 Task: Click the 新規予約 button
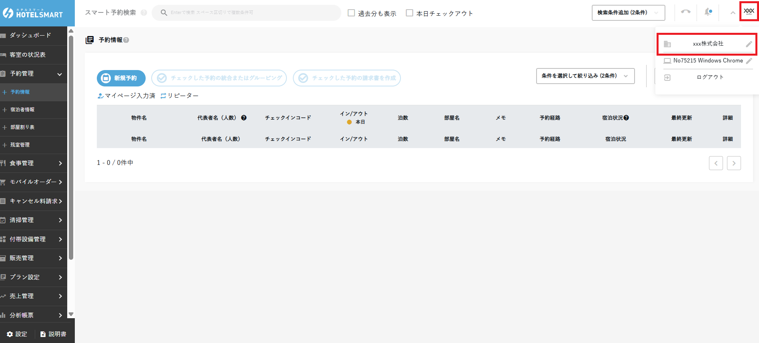point(121,78)
